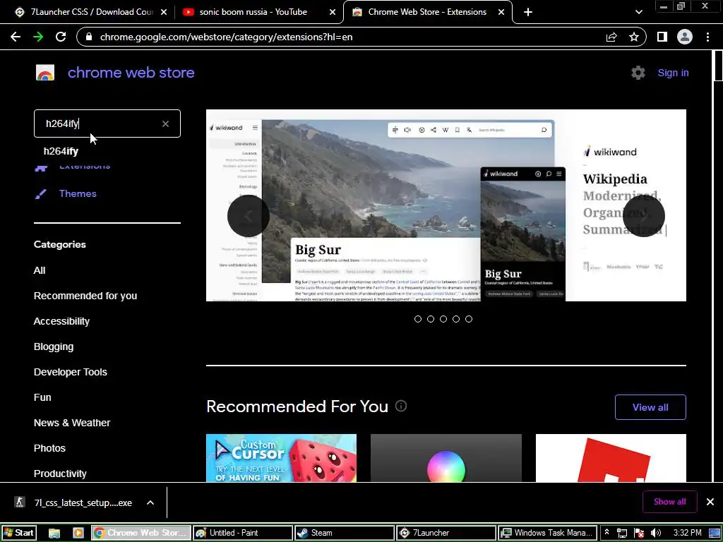Expand options for 7l_css_latest_setup download
Screen dimensions: 723x542
(150, 502)
